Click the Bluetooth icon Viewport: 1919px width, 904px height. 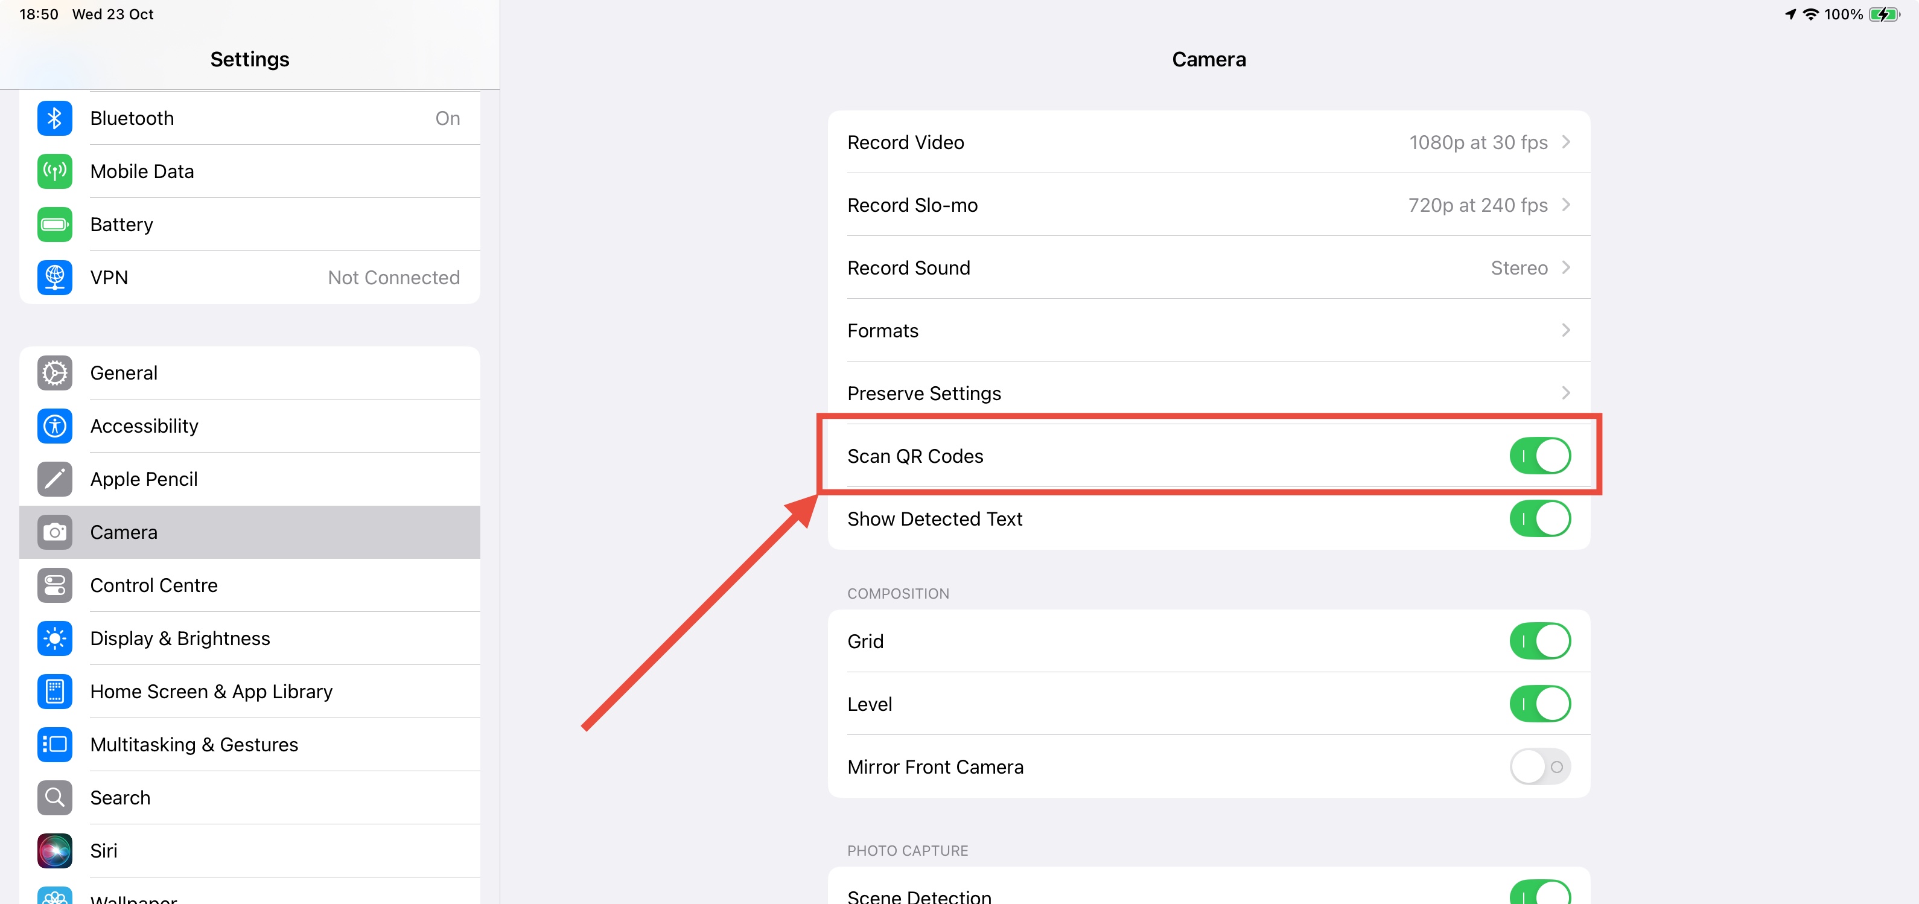54,118
